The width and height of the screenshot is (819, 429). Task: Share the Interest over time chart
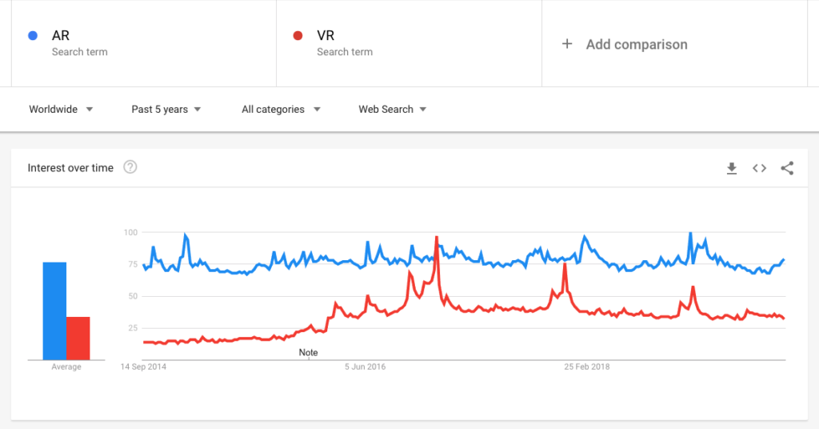(787, 168)
